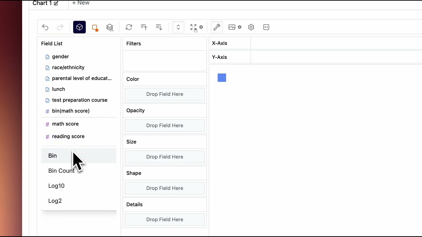422x237 pixels.
Task: Click the undo arrow icon
Action: tap(45, 27)
